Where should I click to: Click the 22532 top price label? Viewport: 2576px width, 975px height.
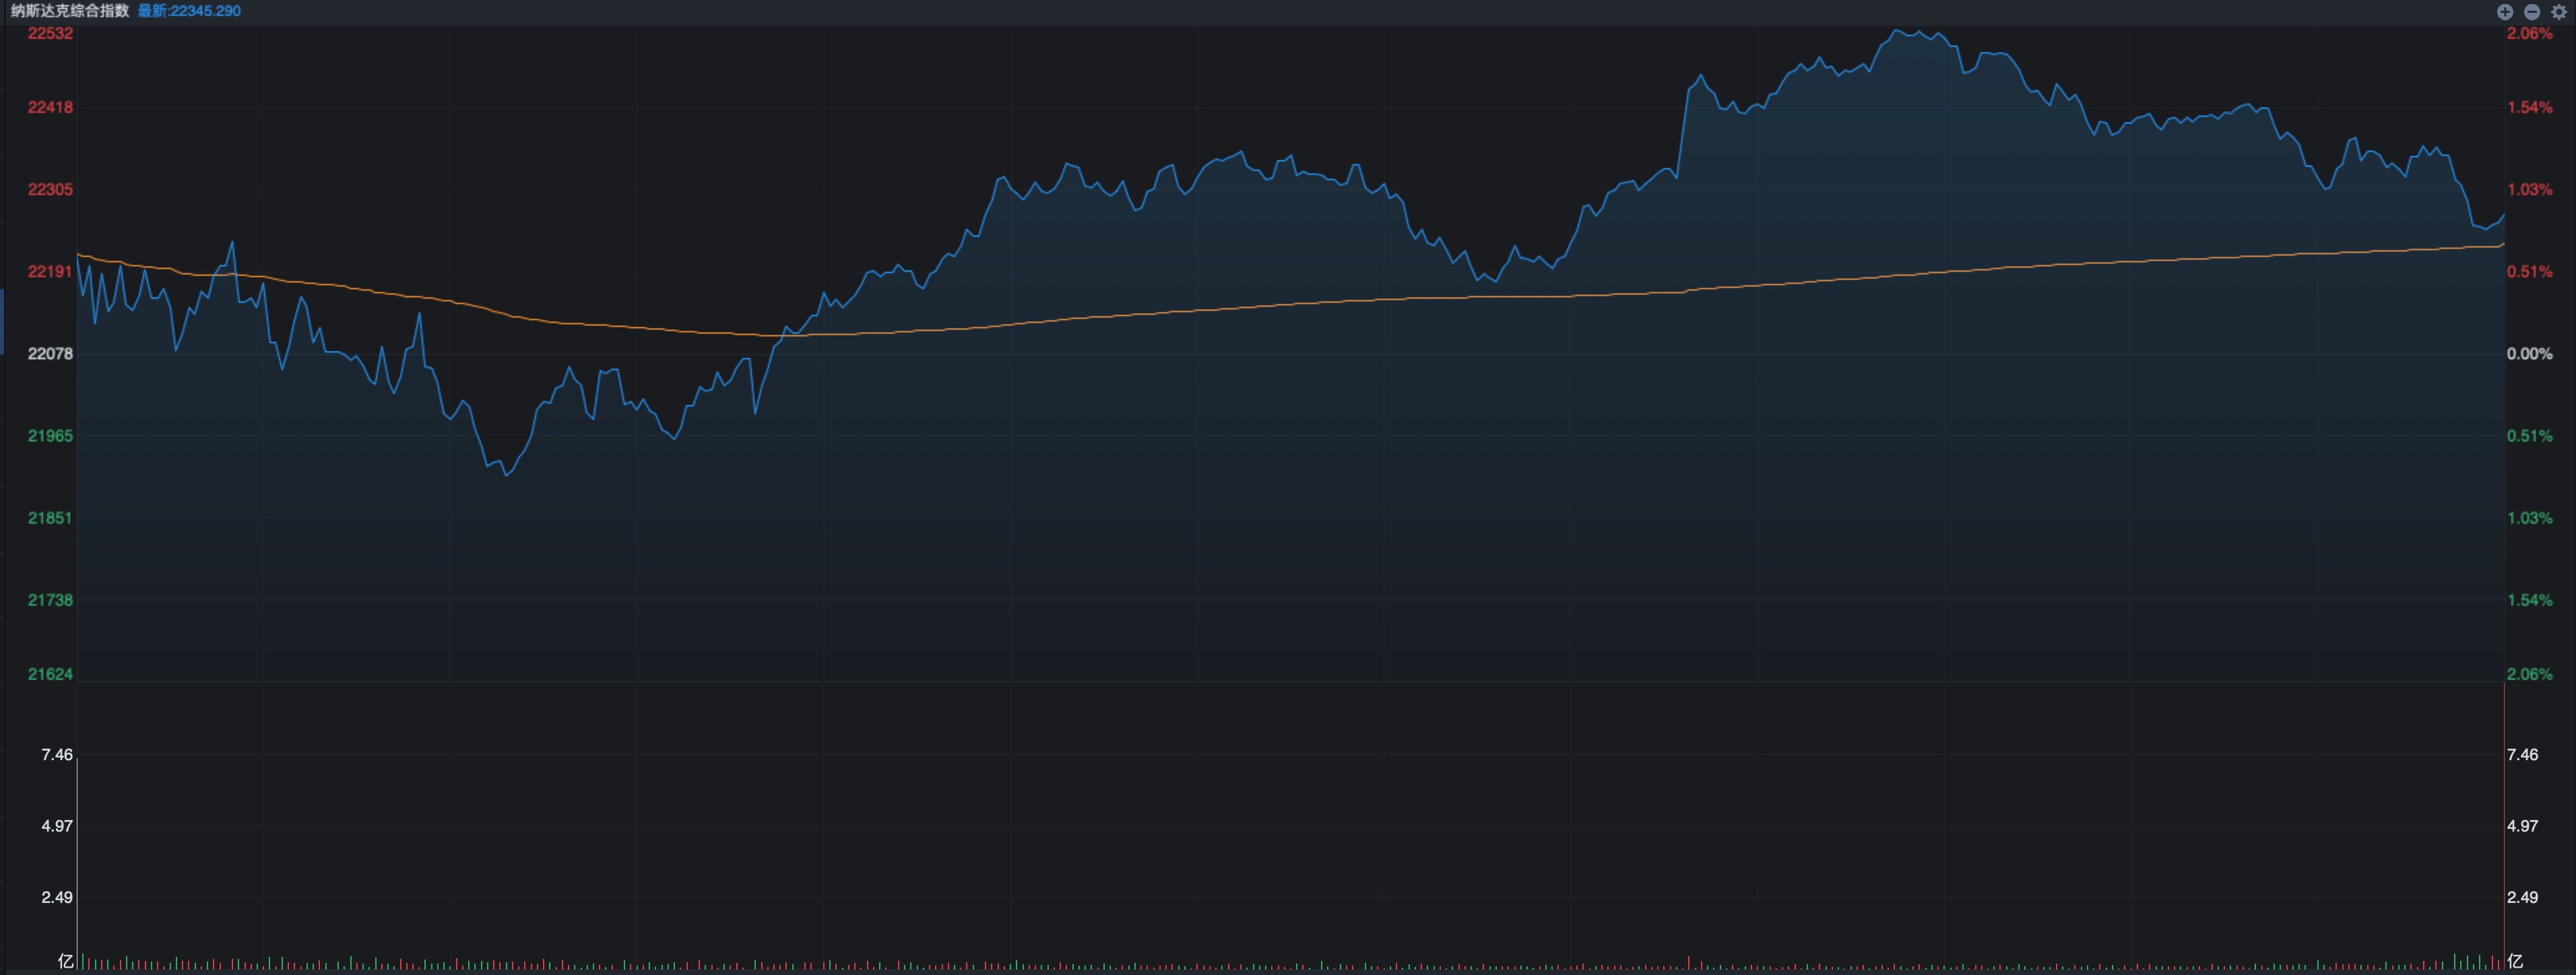point(50,33)
